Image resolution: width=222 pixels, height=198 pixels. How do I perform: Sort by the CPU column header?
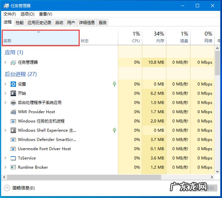(x=130, y=38)
